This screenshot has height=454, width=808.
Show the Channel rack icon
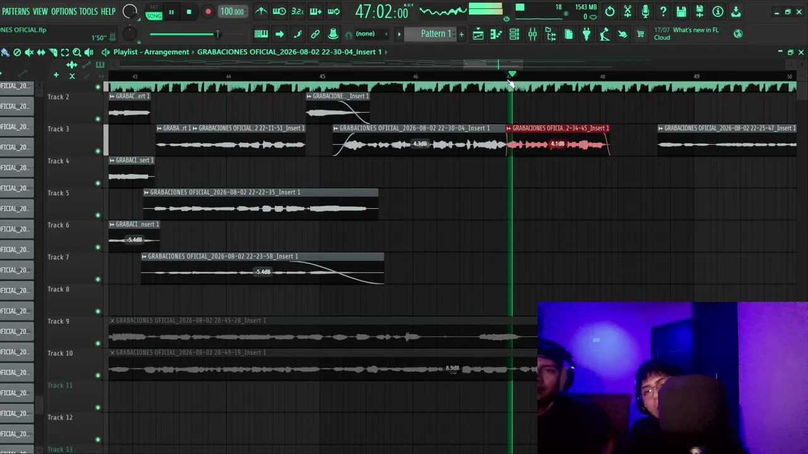click(x=514, y=34)
